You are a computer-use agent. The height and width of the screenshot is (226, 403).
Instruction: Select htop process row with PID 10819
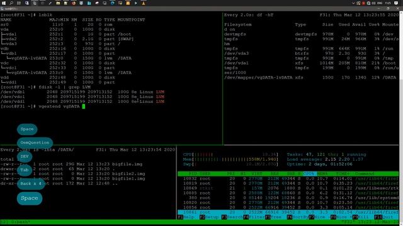[x=288, y=183]
